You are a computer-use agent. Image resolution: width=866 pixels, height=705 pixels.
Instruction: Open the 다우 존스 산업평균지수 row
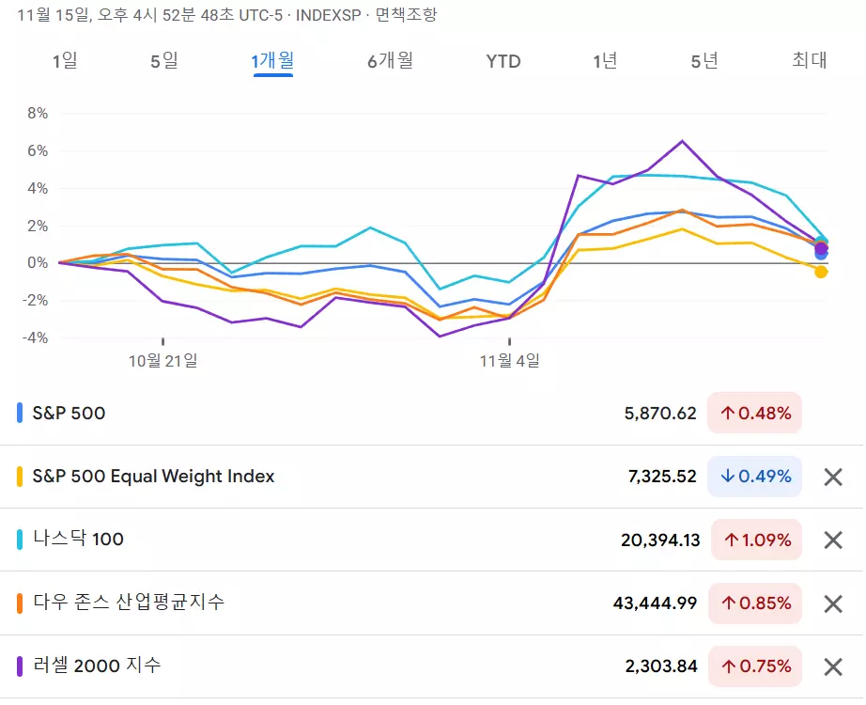click(x=431, y=603)
